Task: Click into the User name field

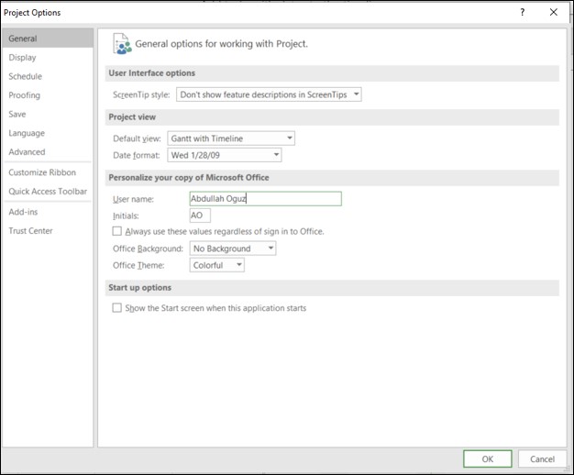Action: point(264,198)
